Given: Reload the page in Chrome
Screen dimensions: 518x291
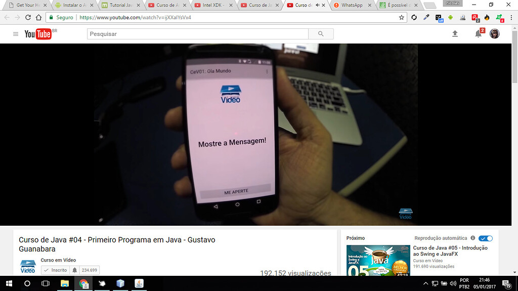Looking at the screenshot, I should [28, 18].
